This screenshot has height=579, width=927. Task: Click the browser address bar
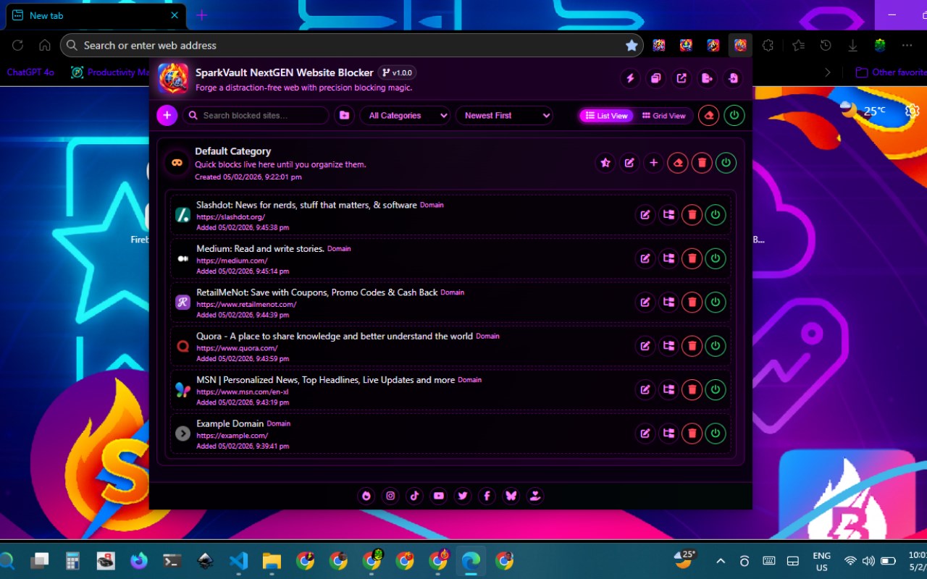coord(352,45)
